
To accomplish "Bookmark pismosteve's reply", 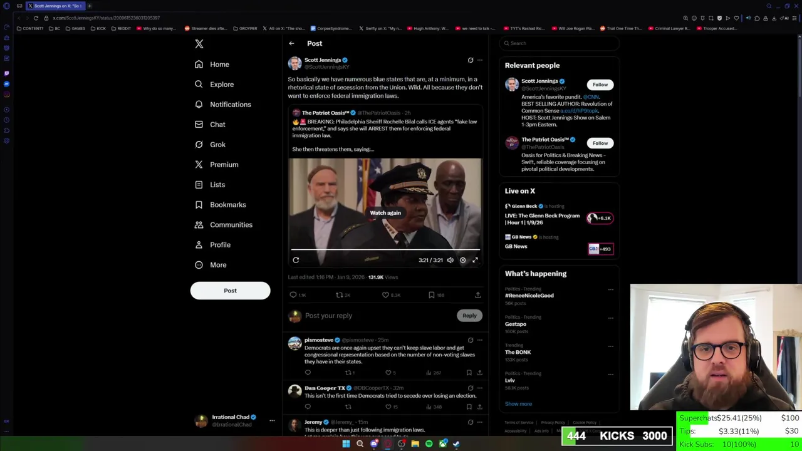I will (469, 373).
